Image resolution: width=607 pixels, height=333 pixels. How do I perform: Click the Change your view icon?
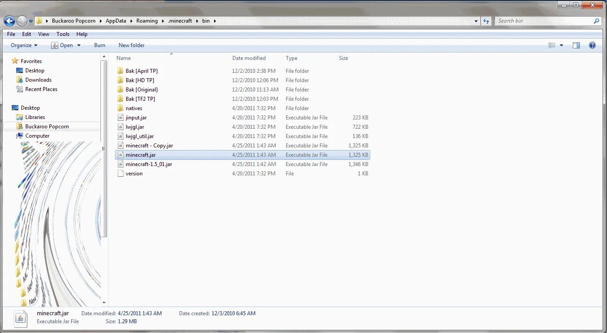click(x=552, y=45)
